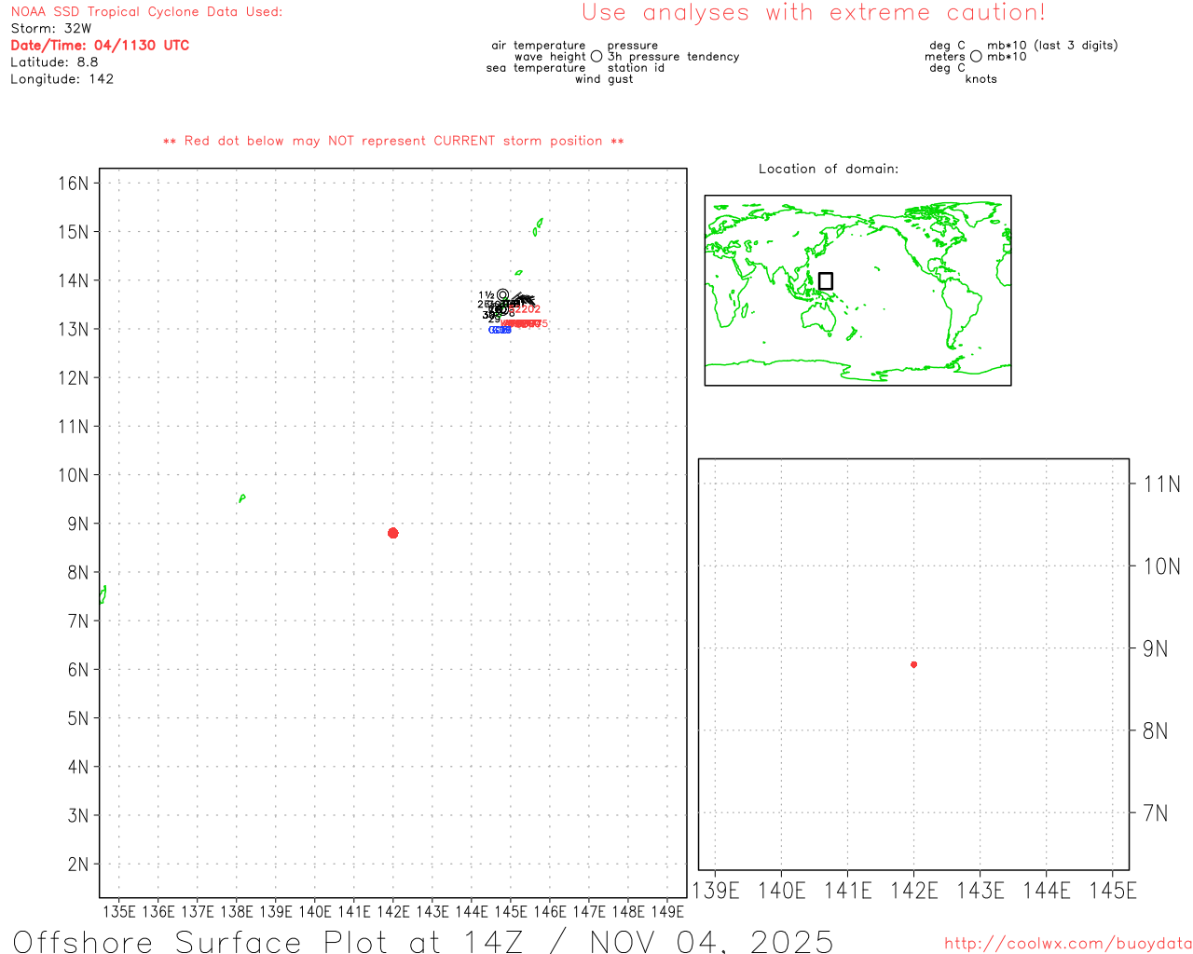The width and height of the screenshot is (1193, 954).
Task: Click the 'wind gust' legend label
Action: (604, 79)
